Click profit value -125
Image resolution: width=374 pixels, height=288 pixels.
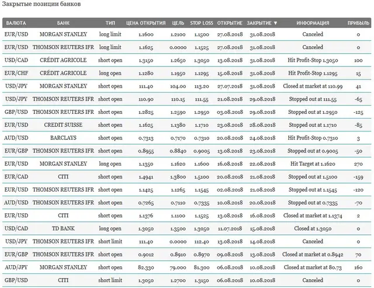(358, 112)
